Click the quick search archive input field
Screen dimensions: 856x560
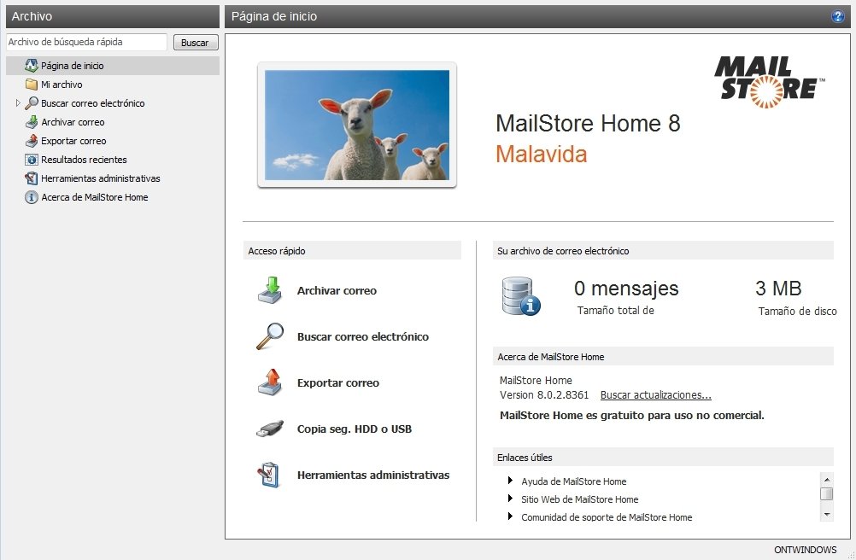click(86, 42)
